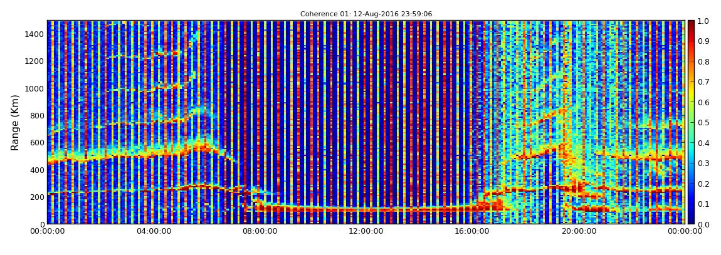This screenshot has height=255, width=721.
Task: Click the colorbar 1.0 tick label
Action: tap(703, 21)
